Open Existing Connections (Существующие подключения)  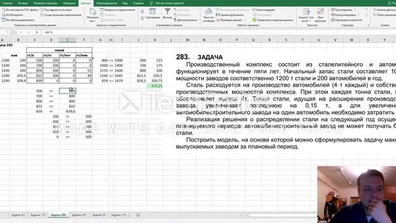click(61, 15)
